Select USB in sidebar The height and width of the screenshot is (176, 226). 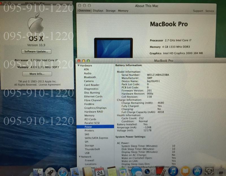tap(87, 153)
